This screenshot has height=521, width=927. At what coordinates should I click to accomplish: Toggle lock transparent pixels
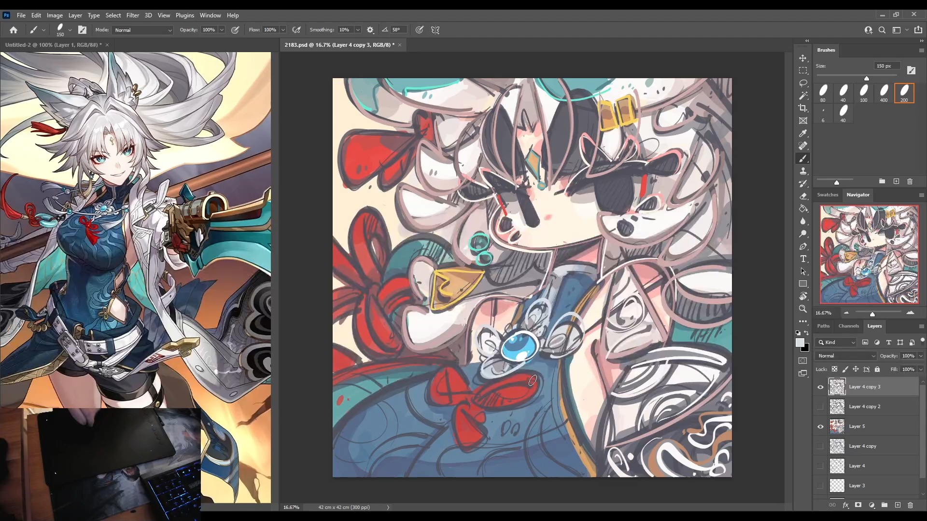pos(834,369)
